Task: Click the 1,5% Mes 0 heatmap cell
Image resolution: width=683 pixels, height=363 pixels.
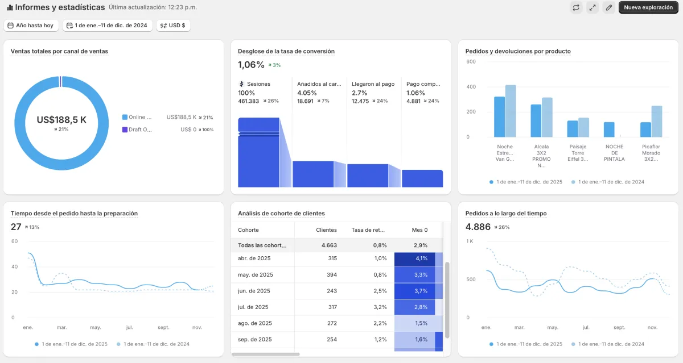Action: pyautogui.click(x=414, y=323)
